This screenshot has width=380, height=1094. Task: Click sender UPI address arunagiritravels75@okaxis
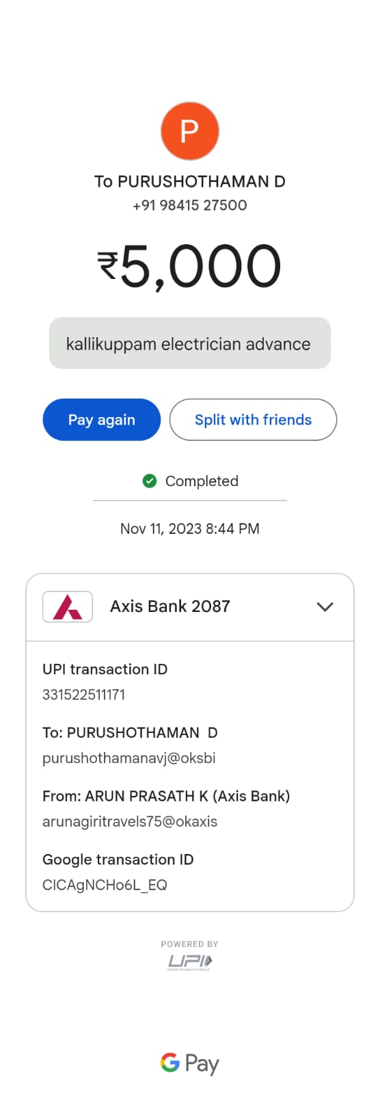pyautogui.click(x=130, y=821)
